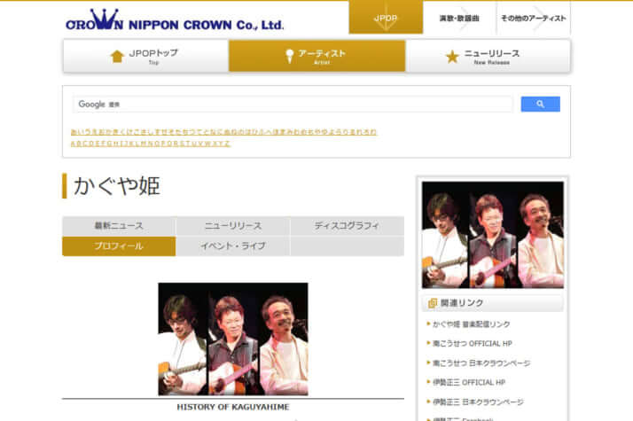Click the Nippon Crown logo
This screenshot has height=421, width=633.
tap(175, 20)
